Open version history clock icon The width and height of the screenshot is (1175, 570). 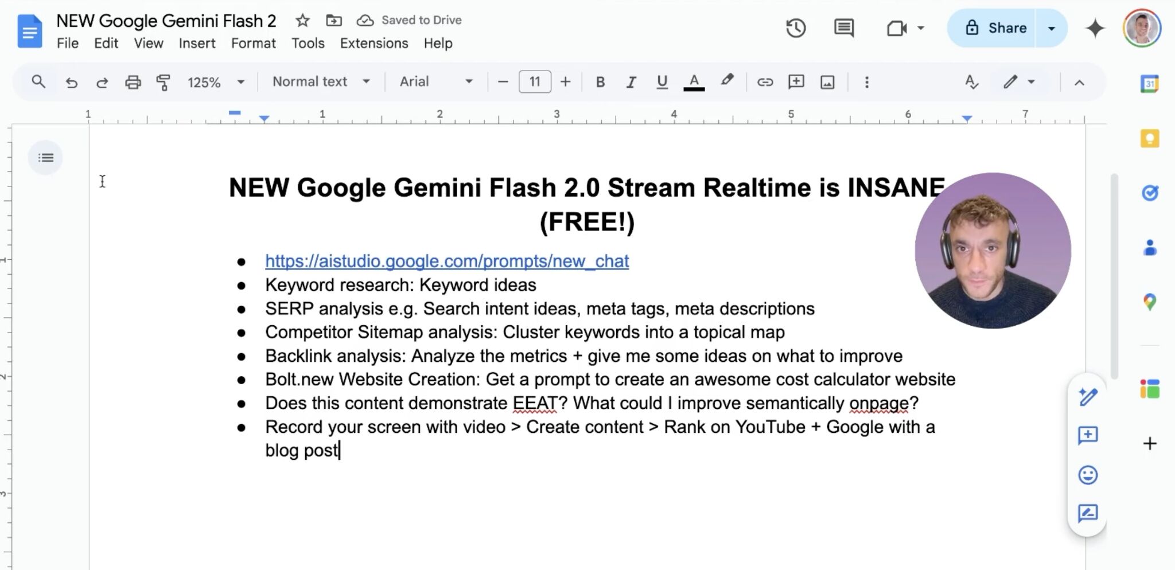795,28
